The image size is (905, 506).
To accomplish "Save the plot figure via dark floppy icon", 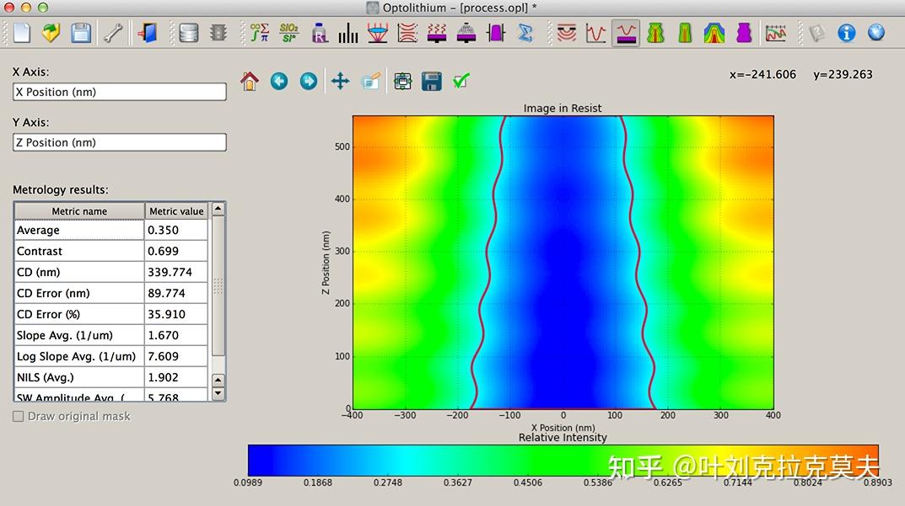I will point(431,82).
